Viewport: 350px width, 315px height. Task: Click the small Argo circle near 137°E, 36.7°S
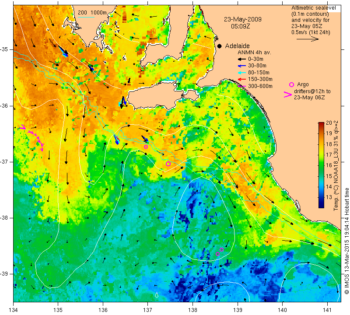coord(146,147)
